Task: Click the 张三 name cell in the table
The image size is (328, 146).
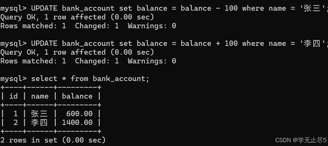Action: coord(40,114)
